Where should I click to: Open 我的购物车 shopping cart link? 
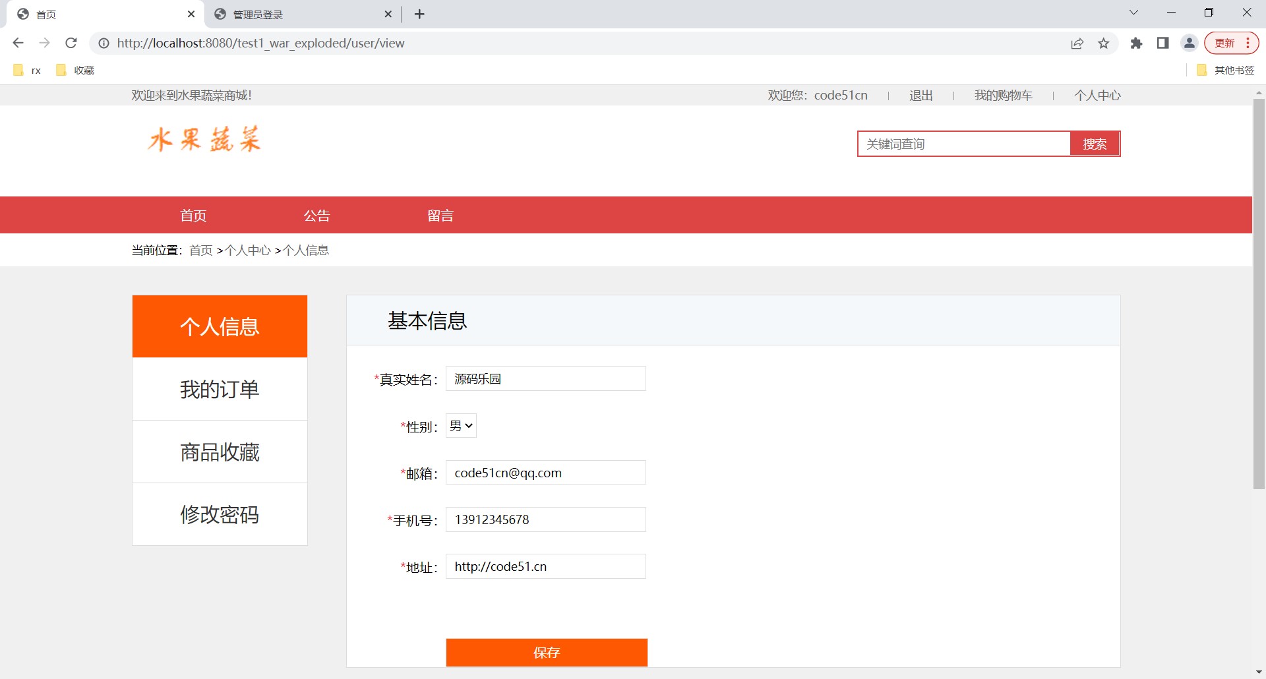coord(1004,96)
